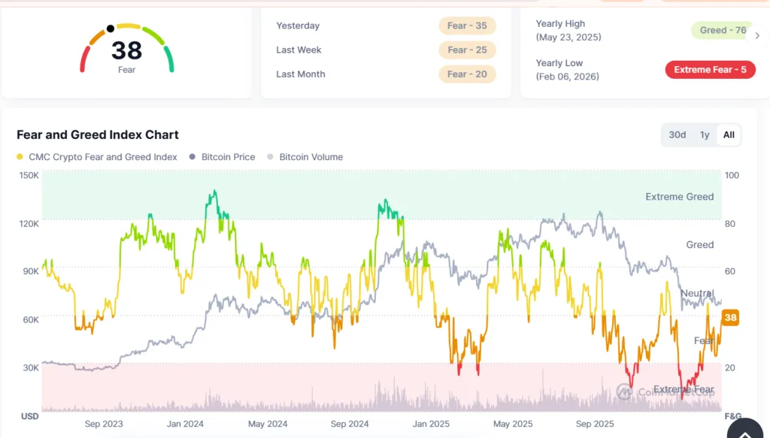Click the All time range button
The height and width of the screenshot is (438, 770).
pyautogui.click(x=728, y=134)
